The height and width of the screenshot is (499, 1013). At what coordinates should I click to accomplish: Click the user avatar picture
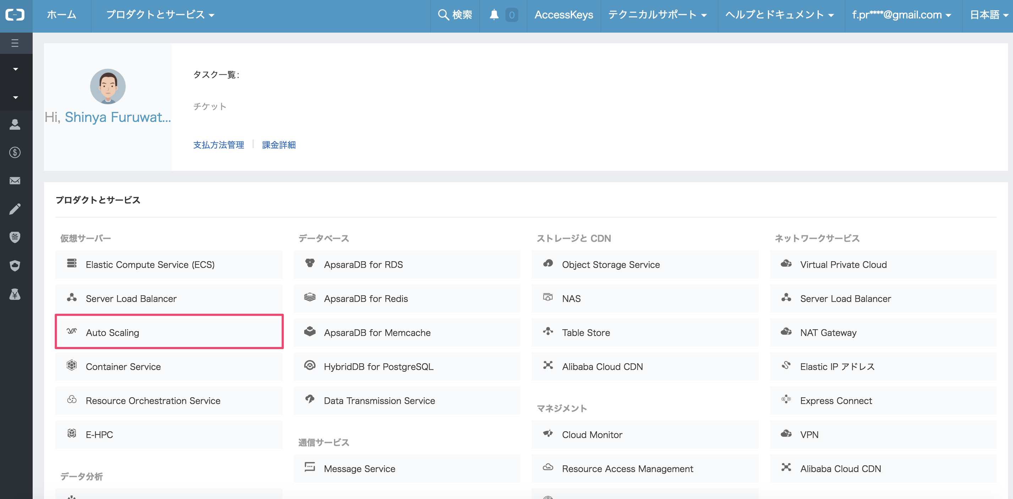[108, 86]
